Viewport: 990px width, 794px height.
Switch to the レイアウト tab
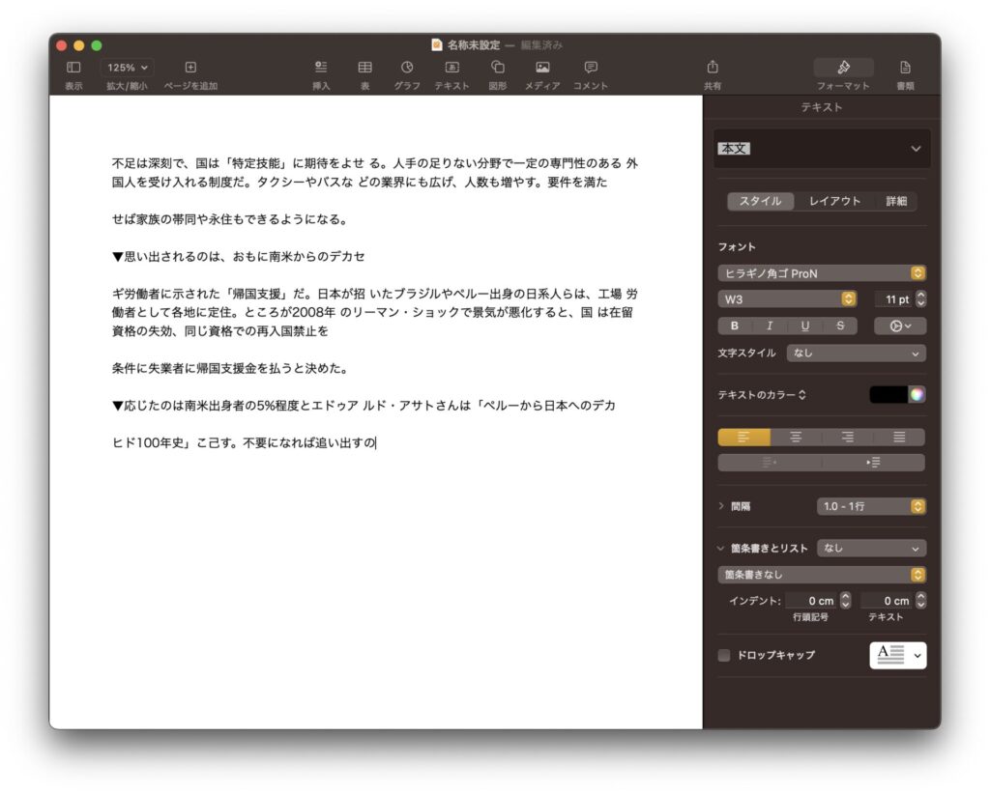(834, 201)
